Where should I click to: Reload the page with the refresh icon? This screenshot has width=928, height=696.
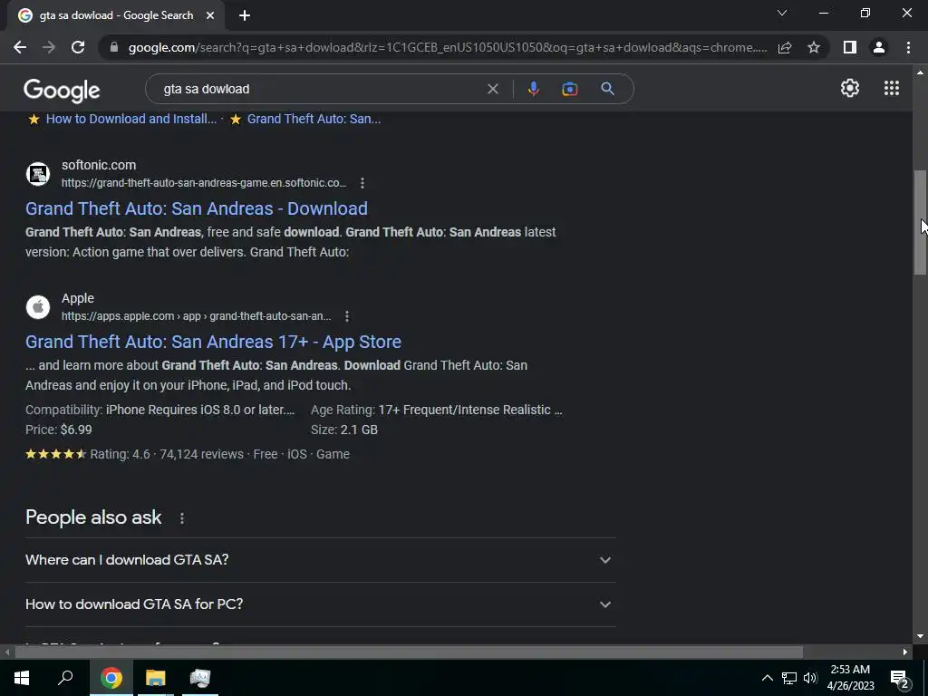click(78, 47)
